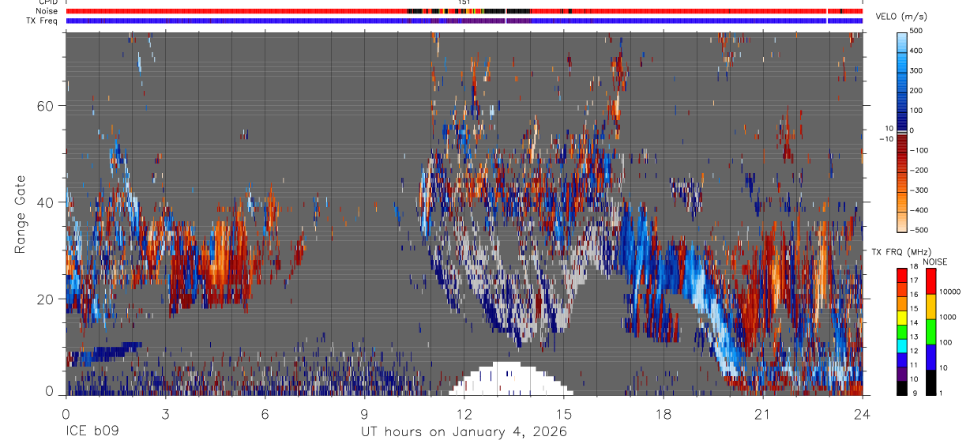The width and height of the screenshot is (970, 448).
Task: Click the 9 label on TX FRQ legend
Action: [x=913, y=393]
